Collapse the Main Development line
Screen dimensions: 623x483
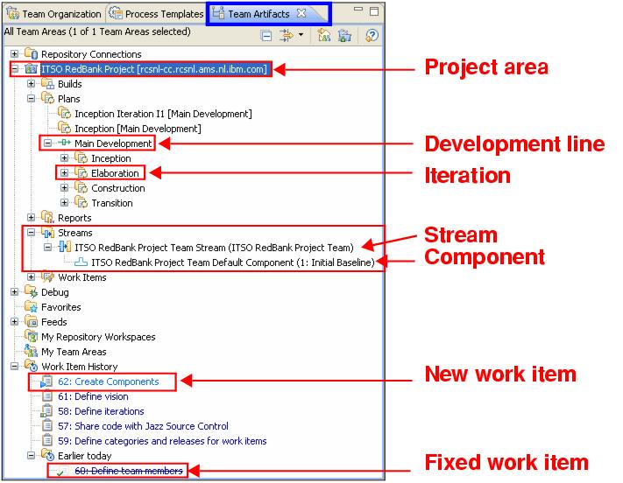(47, 143)
